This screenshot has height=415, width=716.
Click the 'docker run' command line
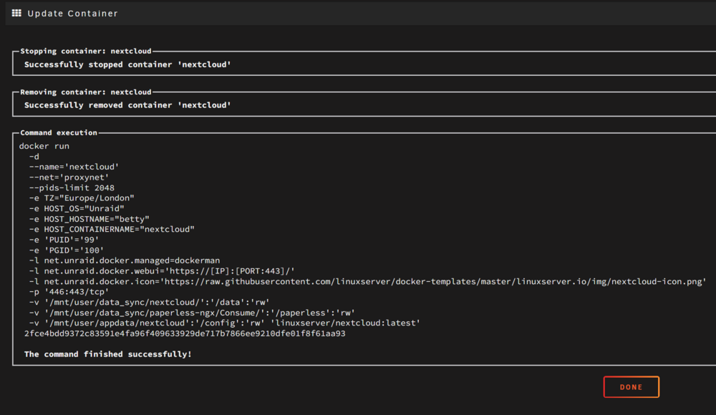[44, 146]
